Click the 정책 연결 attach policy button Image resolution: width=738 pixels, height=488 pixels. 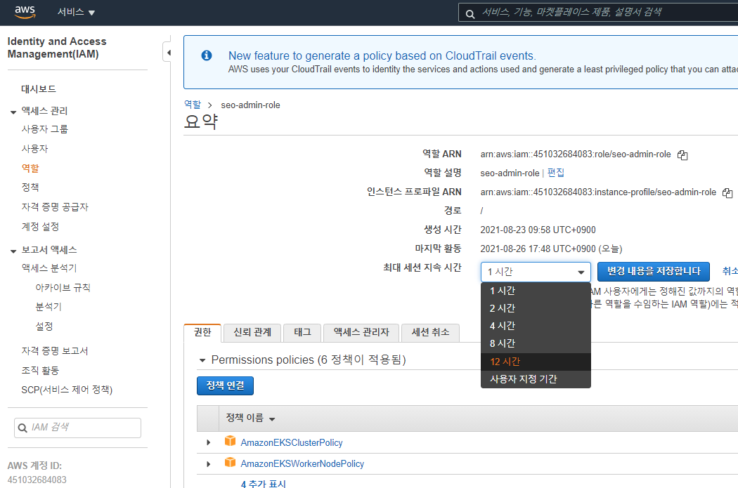[x=225, y=385]
